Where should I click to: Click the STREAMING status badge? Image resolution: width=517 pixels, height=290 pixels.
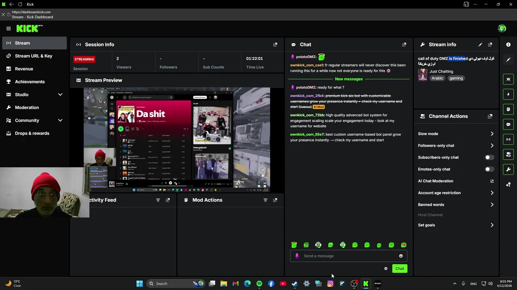84,59
